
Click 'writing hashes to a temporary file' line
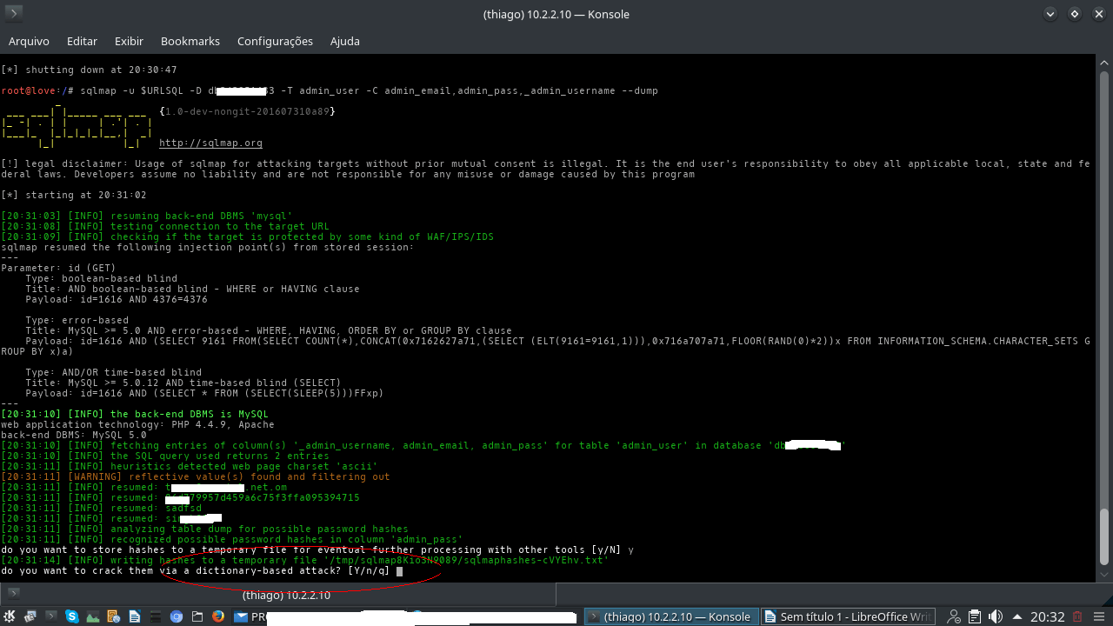(305, 560)
